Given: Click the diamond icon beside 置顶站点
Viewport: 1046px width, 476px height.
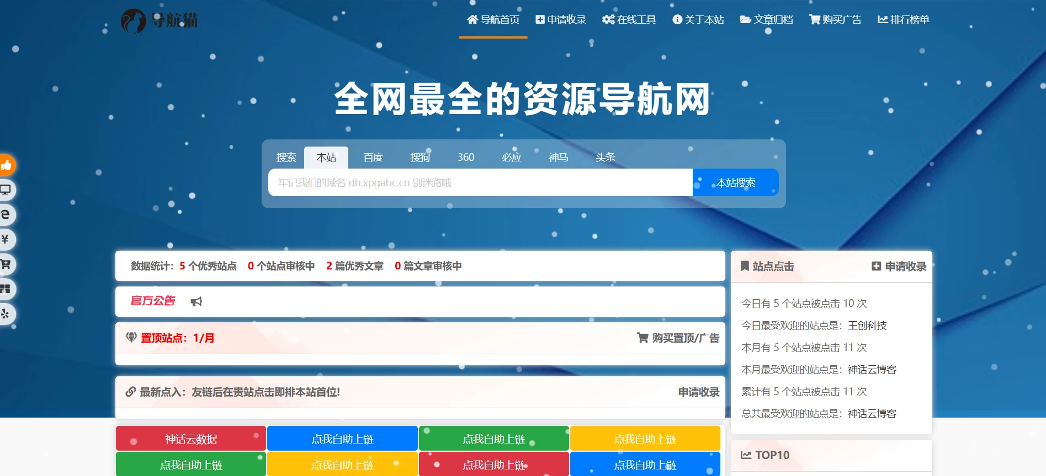Looking at the screenshot, I should point(131,337).
